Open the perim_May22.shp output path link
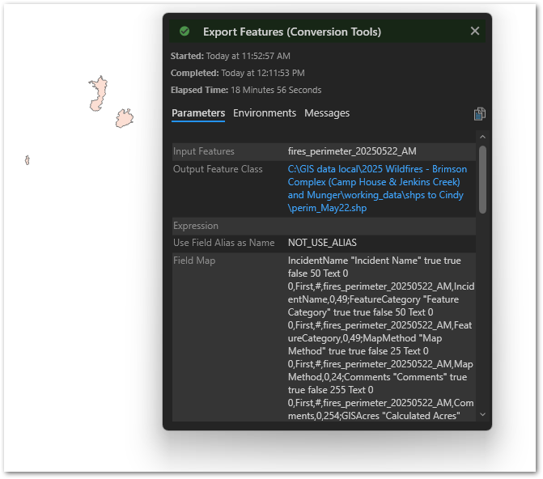Viewport: 543px width, 479px height. (377, 189)
